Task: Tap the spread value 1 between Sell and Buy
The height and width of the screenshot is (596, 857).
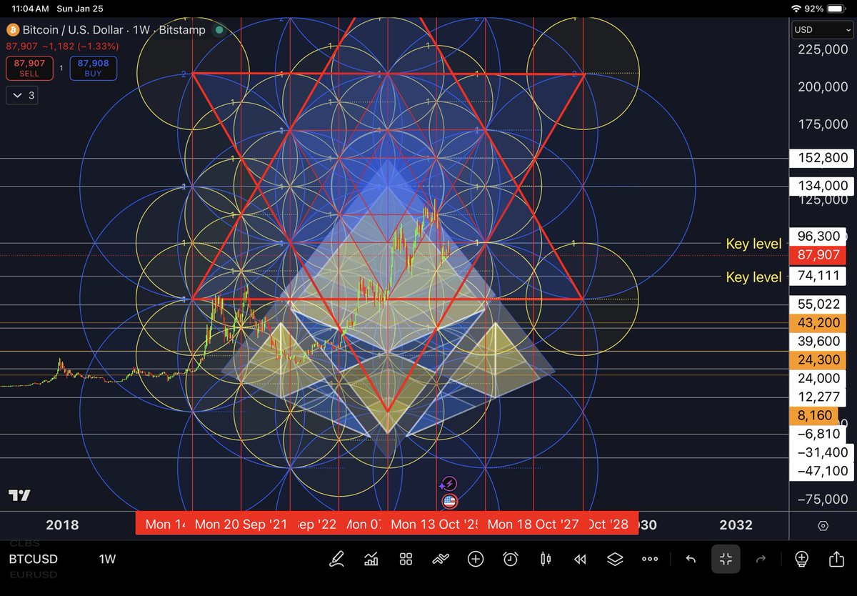Action: pos(61,68)
